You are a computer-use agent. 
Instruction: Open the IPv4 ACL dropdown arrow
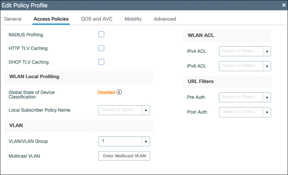[x=267, y=52]
